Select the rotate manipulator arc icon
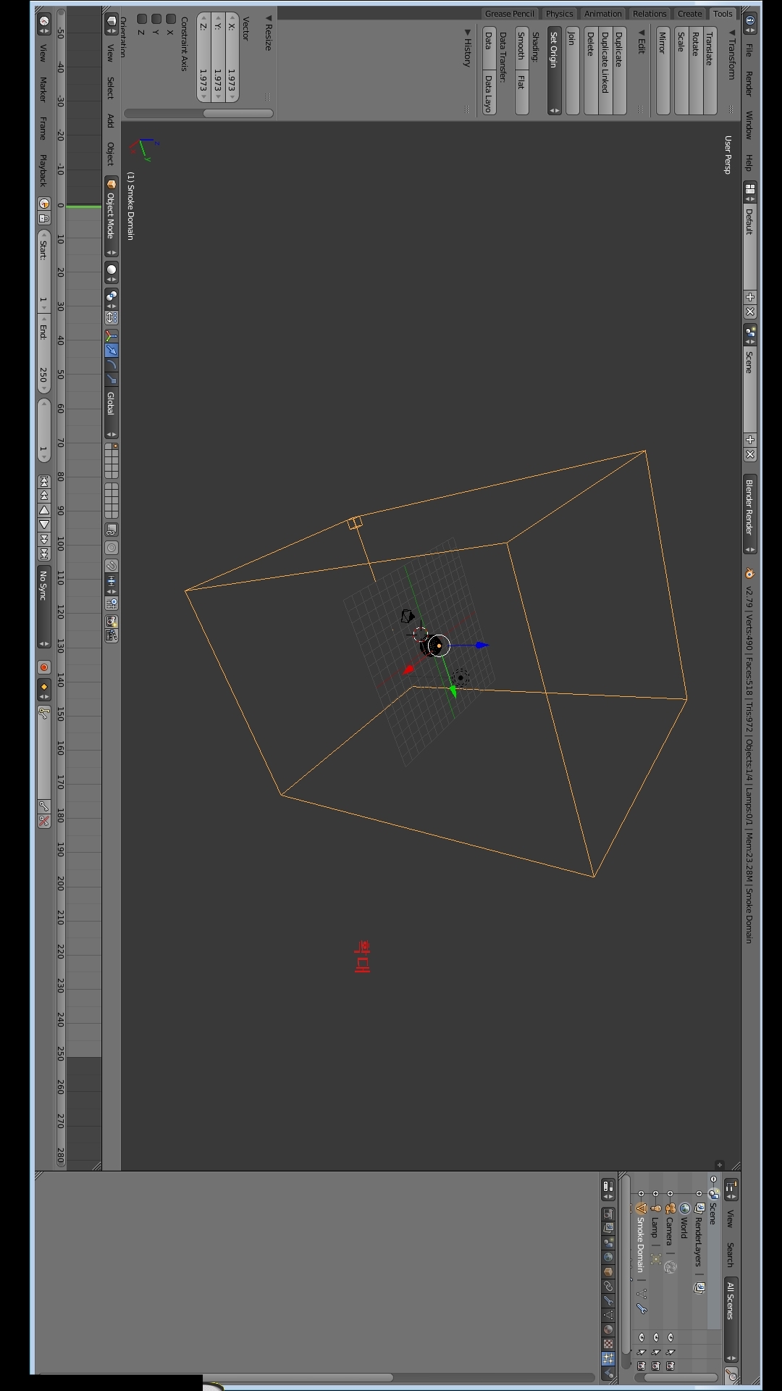The height and width of the screenshot is (1391, 782). click(x=112, y=364)
